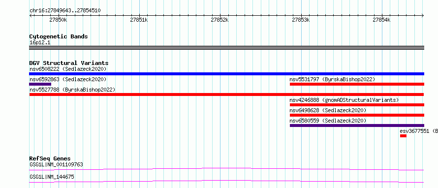Open the GSG1L|NM_001109763 gene label

[x=56, y=164]
